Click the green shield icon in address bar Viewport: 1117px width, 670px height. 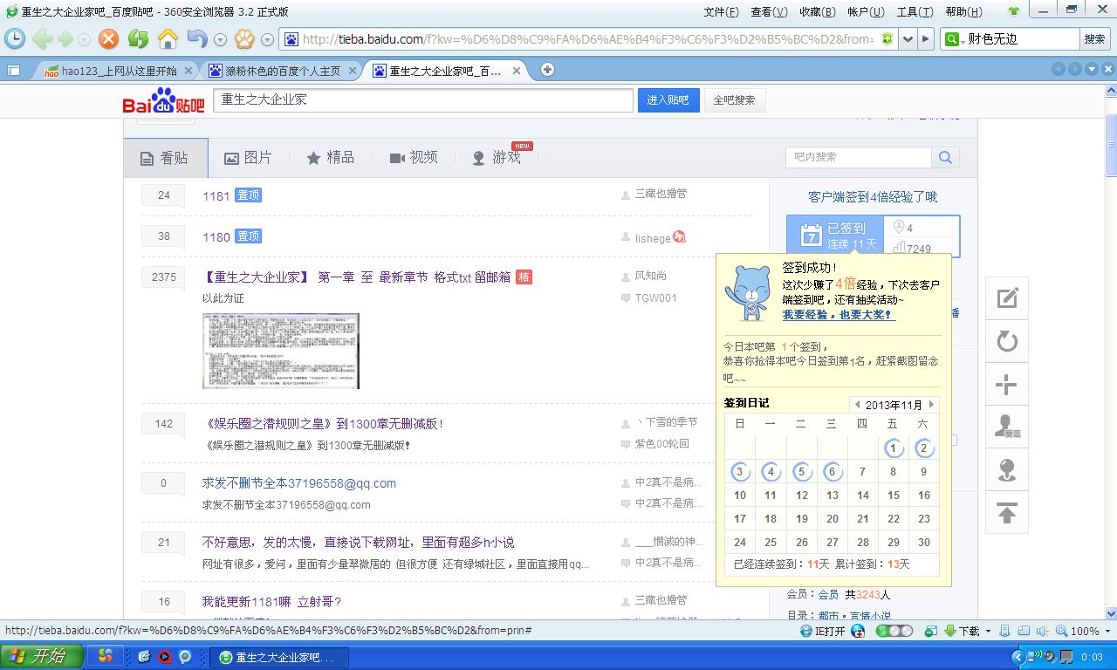[887, 39]
